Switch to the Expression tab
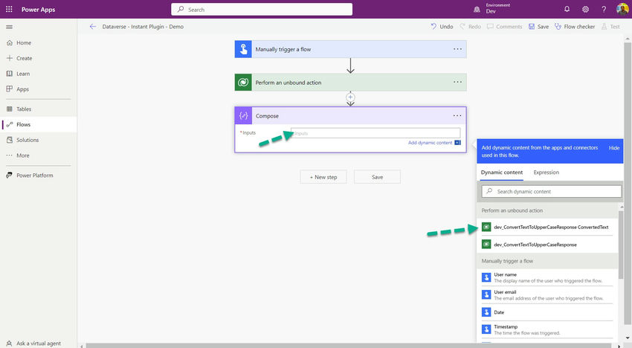This screenshot has width=632, height=348. coord(546,173)
